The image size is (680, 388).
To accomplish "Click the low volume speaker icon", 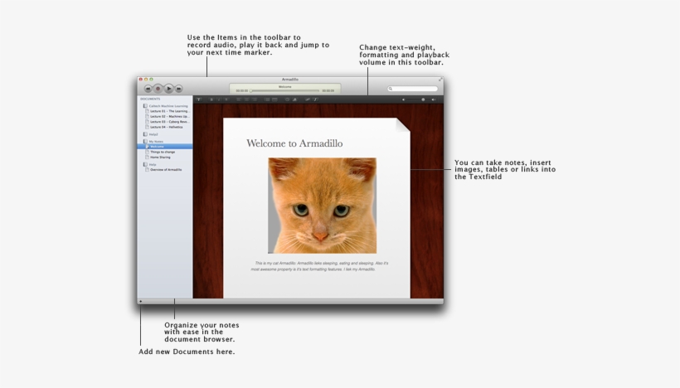I will pyautogui.click(x=403, y=99).
